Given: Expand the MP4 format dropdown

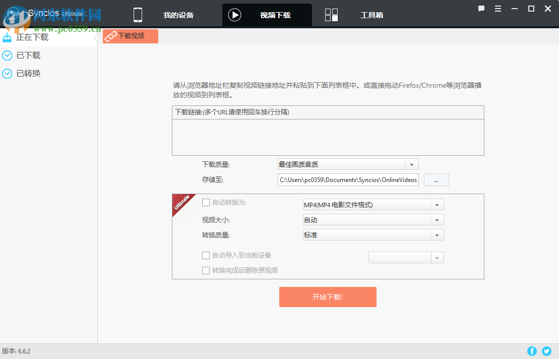Looking at the screenshot, I should point(437,204).
